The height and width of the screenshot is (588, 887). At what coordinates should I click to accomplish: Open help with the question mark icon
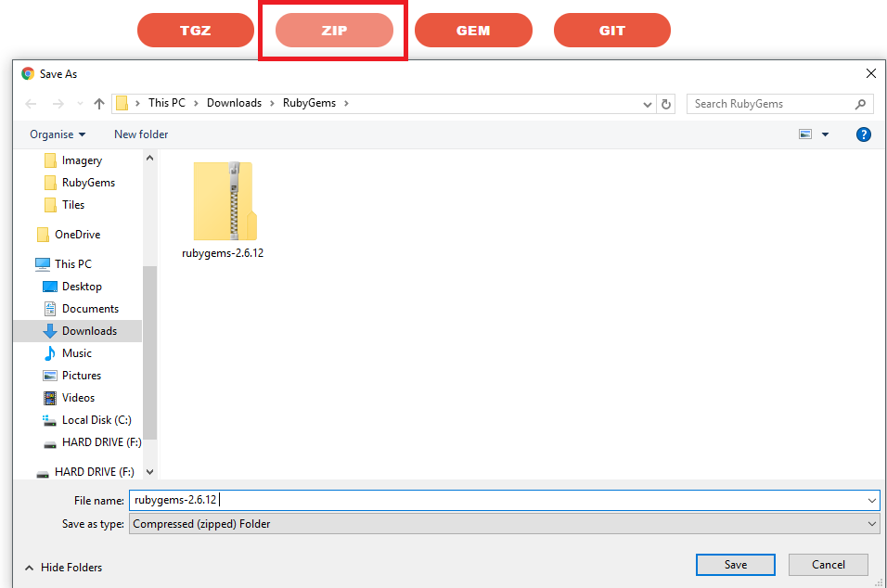[863, 134]
